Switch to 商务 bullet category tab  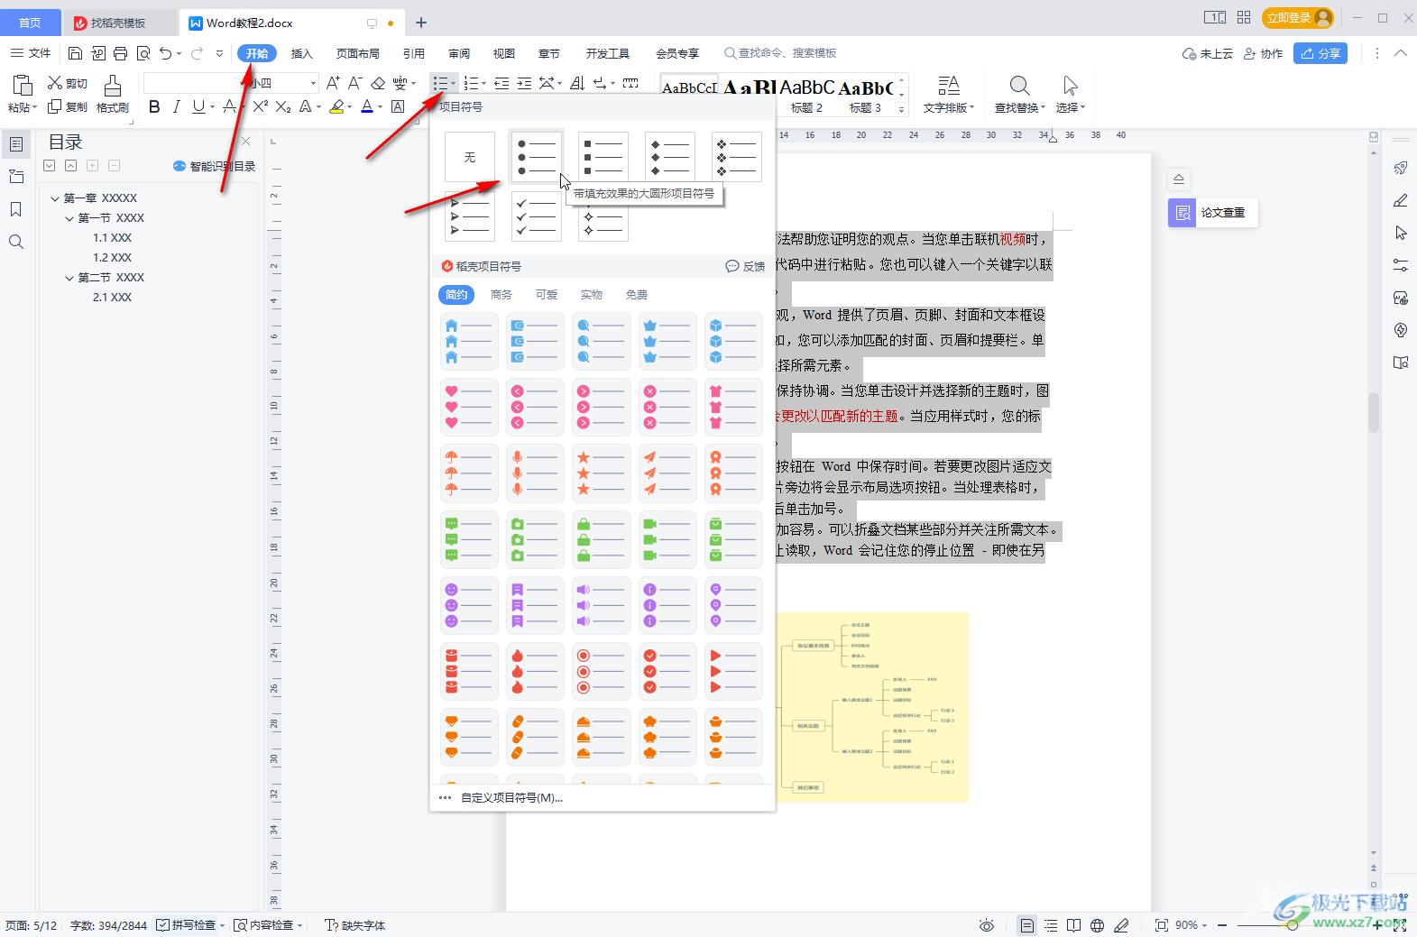tap(501, 295)
